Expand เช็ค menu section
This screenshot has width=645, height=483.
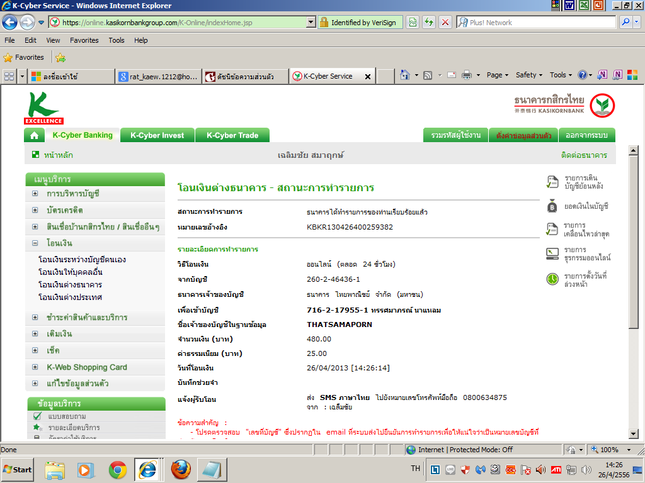35,350
